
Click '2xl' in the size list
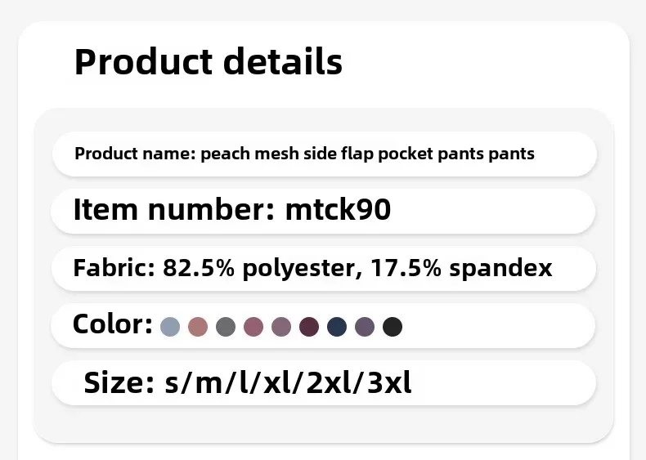pos(330,383)
